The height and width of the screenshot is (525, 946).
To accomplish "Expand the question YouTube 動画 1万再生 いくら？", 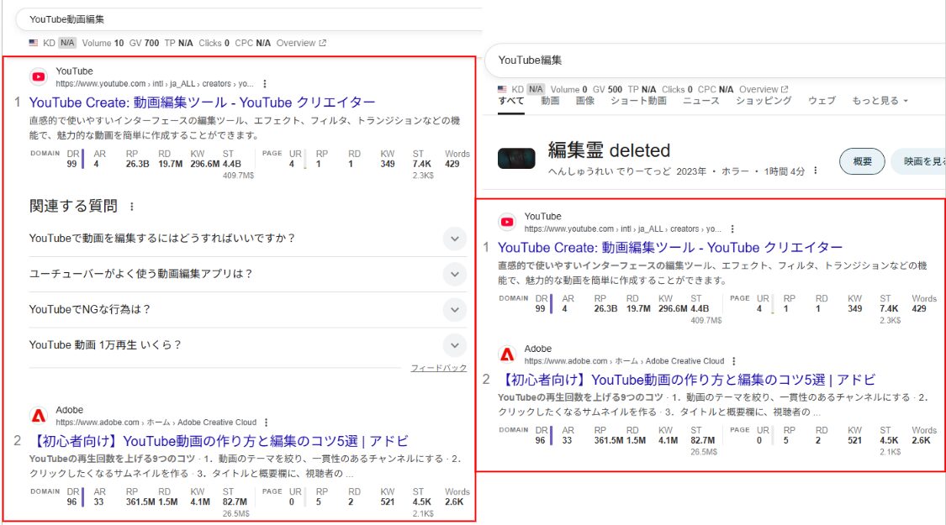I will (x=454, y=344).
